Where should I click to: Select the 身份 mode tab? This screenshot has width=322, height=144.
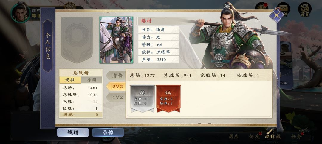click(116, 76)
